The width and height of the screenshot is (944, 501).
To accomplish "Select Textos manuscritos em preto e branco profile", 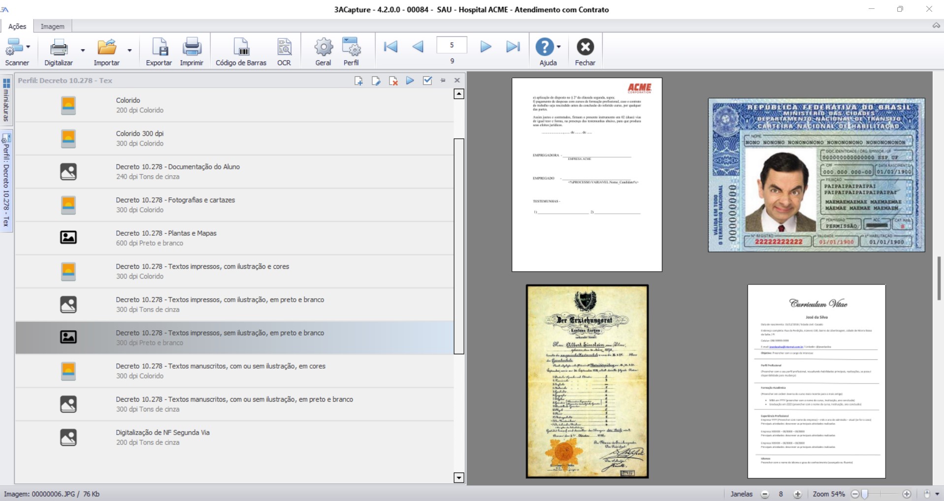I will click(234, 404).
